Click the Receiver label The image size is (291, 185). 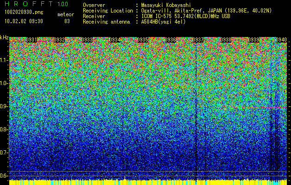94,16
